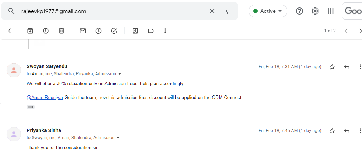This screenshot has width=362, height=153.
Task: Click the Archive icon in the toolbar
Action: 30,31
